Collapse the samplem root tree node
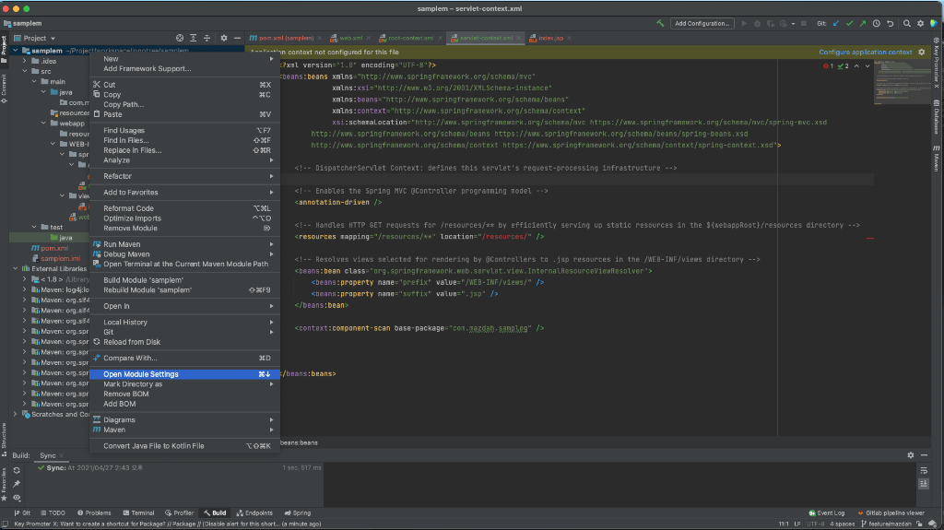 (16, 51)
